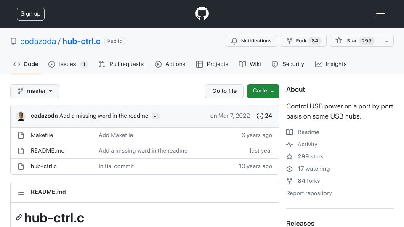Open the README table of contents icon
Screen dimensions: 404x227
pos(21,192)
